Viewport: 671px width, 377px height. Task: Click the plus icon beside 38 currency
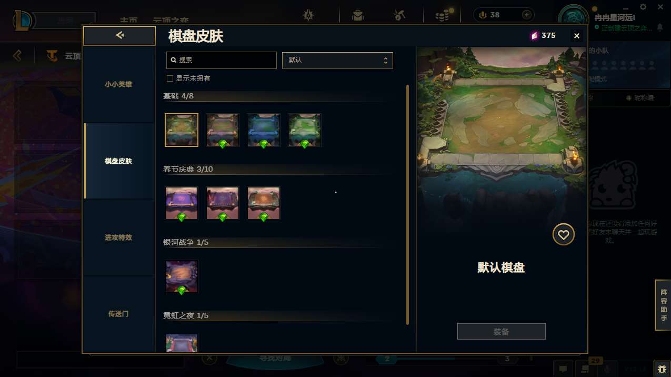(x=526, y=15)
